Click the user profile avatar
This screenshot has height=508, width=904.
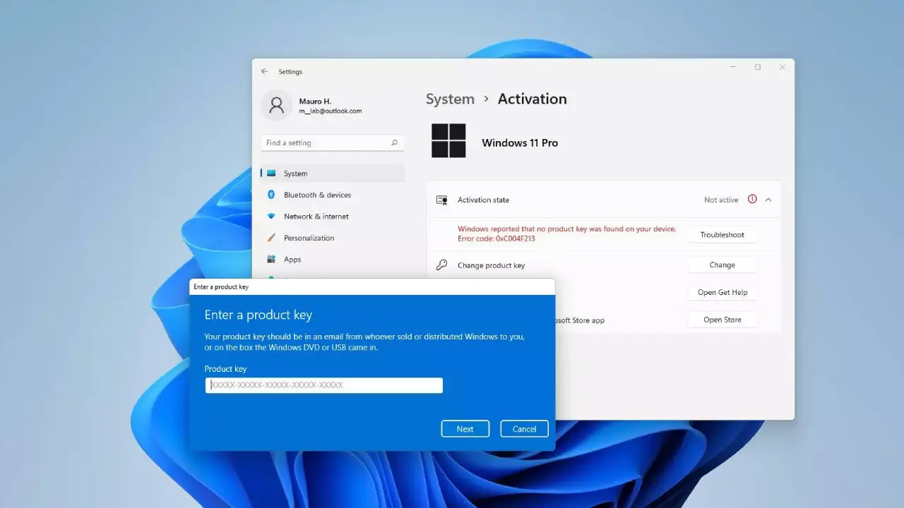[x=276, y=106]
